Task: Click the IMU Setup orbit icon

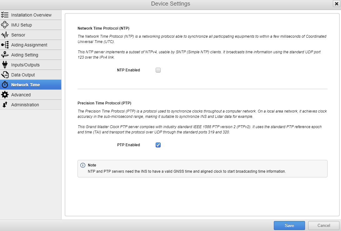Action: click(5, 25)
